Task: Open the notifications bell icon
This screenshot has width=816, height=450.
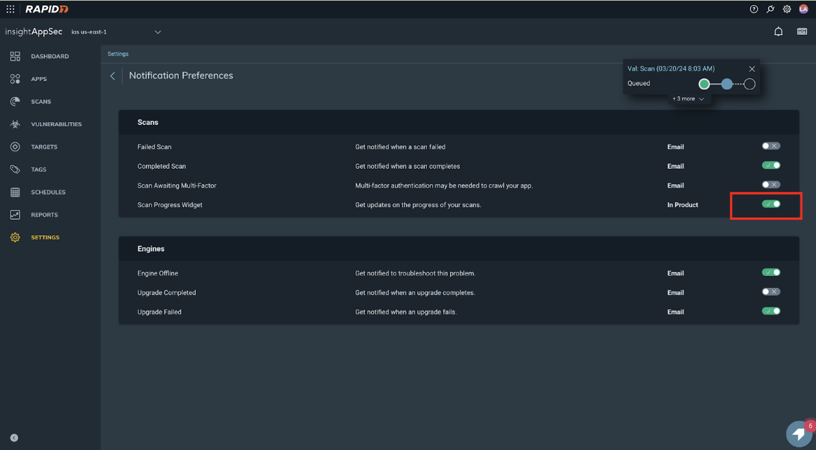Action: 778,31
